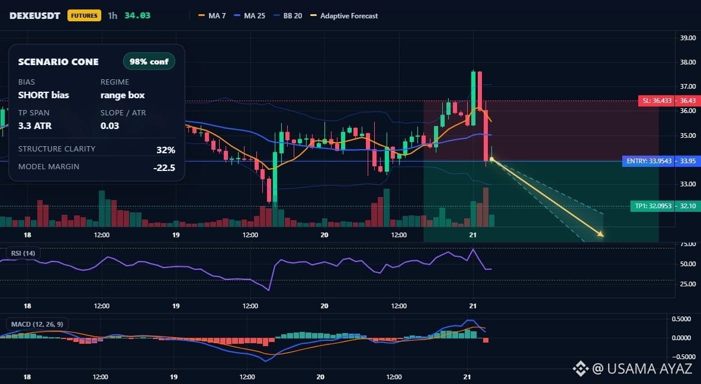The height and width of the screenshot is (384, 701).
Task: Click the 0.03 slope value
Action: click(x=110, y=125)
